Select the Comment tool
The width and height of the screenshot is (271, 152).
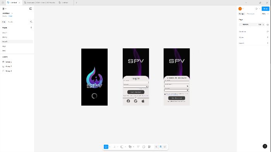pyautogui.click(x=144, y=147)
